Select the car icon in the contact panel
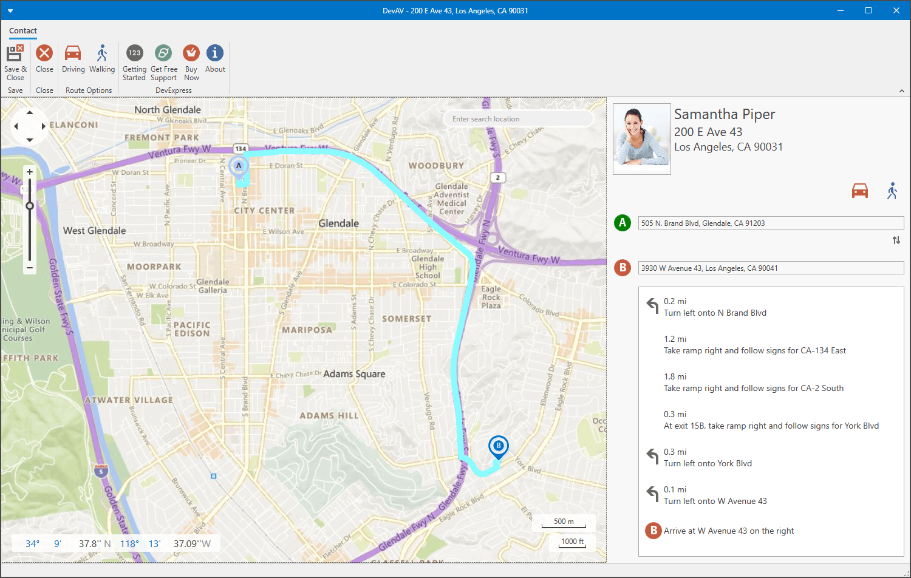The image size is (911, 578). 860,190
